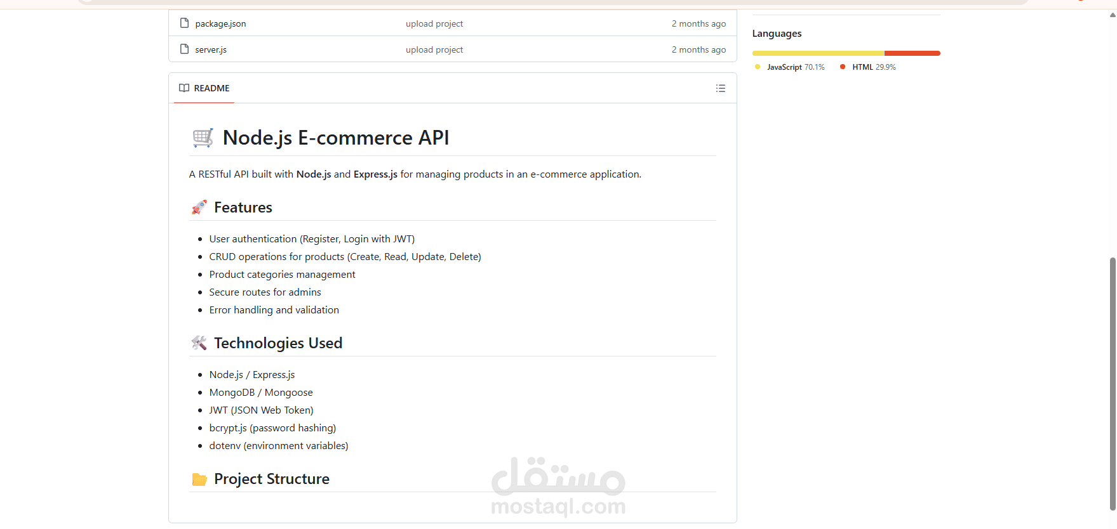Click the scrollbar up arrow
The image size is (1117, 529).
[1113, 15]
